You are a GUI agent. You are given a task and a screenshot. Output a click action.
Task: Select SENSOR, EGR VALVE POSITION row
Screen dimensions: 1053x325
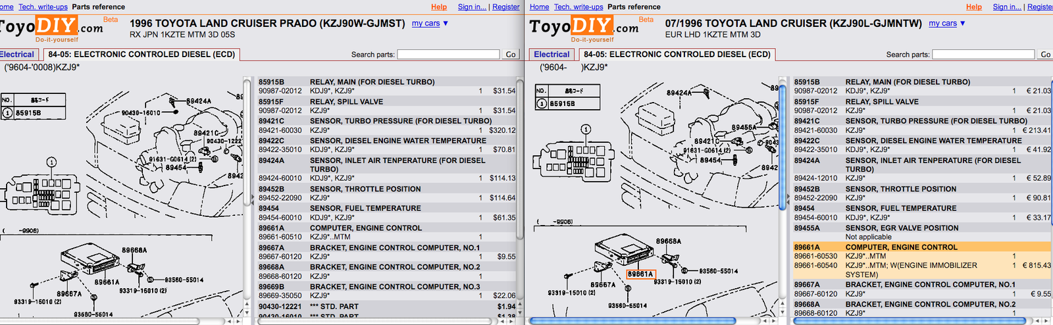(923, 228)
